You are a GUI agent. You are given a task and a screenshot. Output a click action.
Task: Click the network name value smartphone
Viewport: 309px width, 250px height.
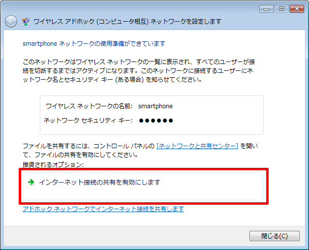(155, 106)
